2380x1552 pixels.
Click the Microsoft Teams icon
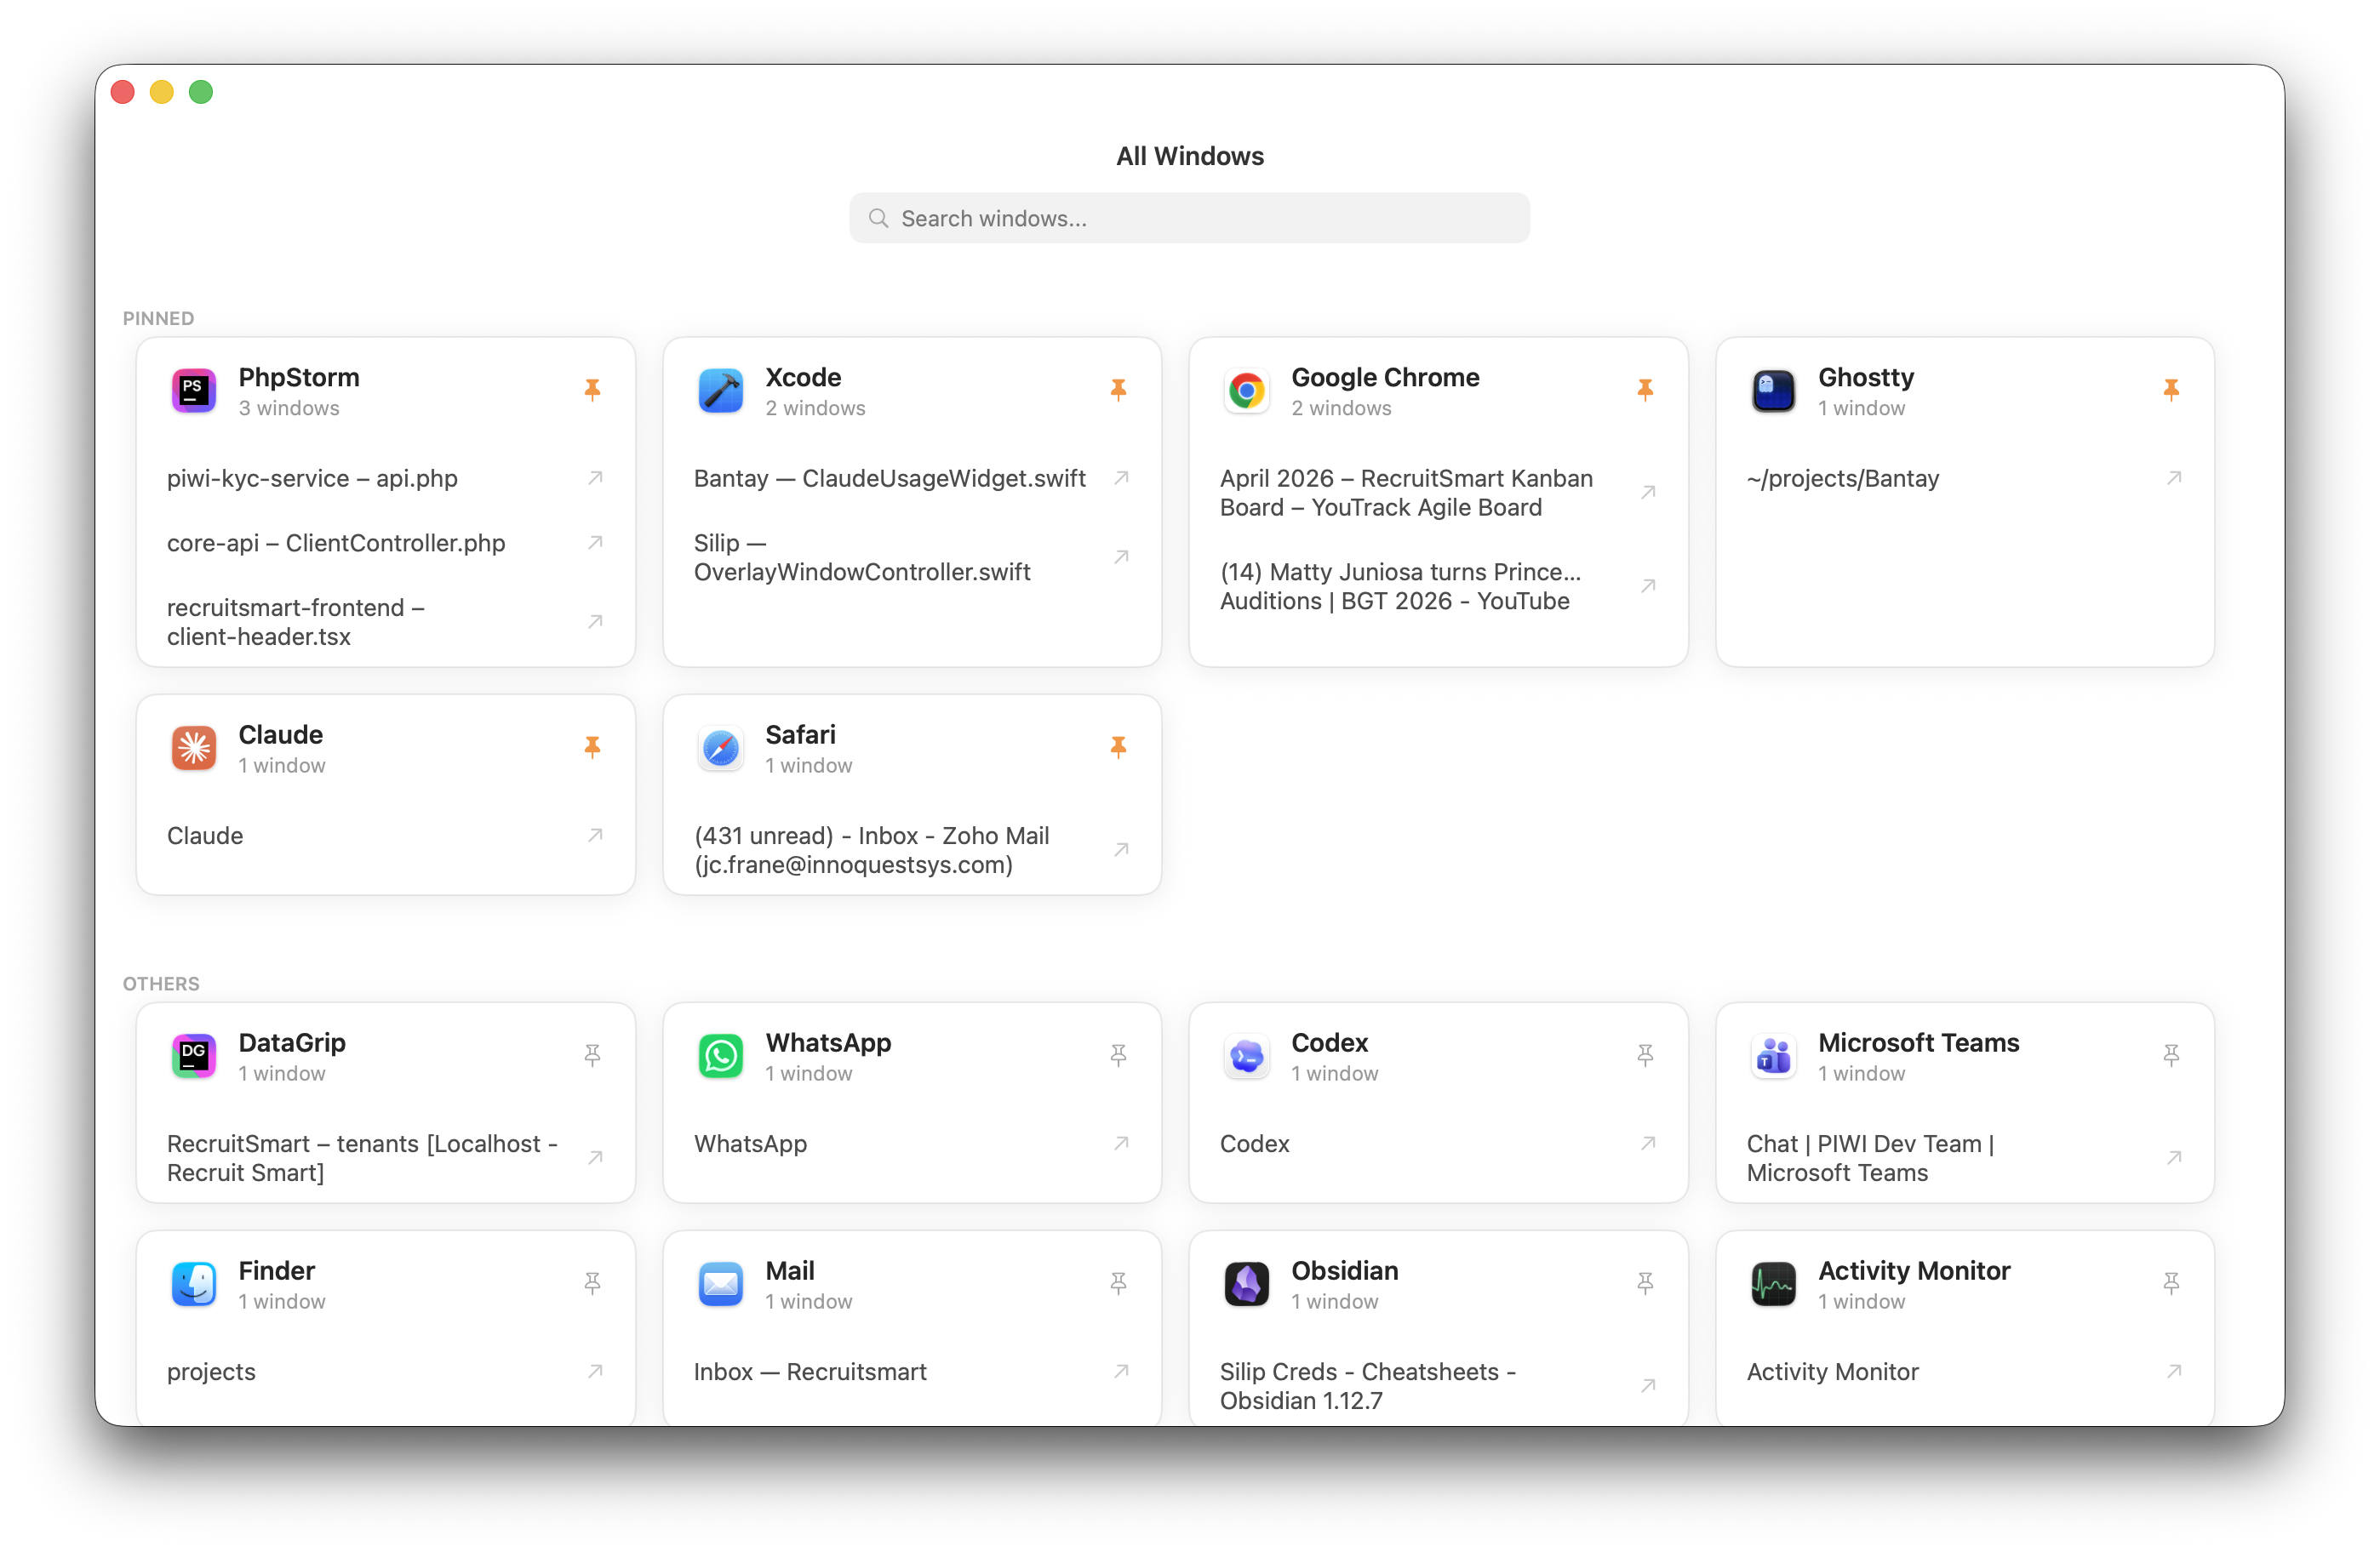tap(1773, 1056)
